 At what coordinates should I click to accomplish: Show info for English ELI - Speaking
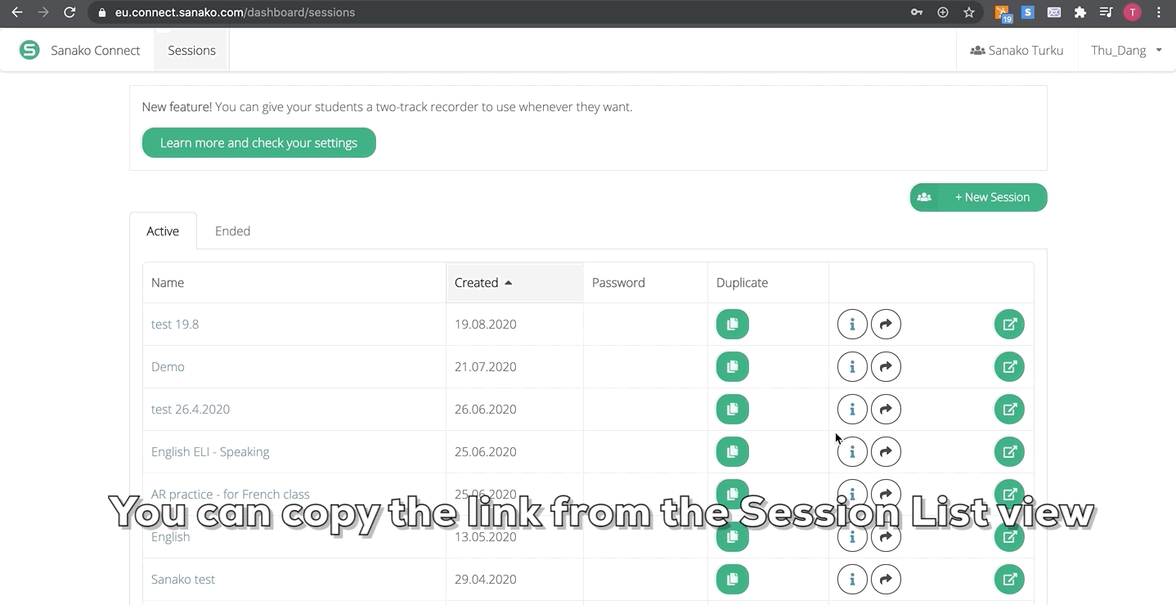click(852, 451)
